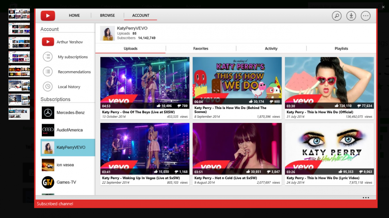
Task: Click the thumbs-up icon beside 720,110
Action: pos(336,106)
